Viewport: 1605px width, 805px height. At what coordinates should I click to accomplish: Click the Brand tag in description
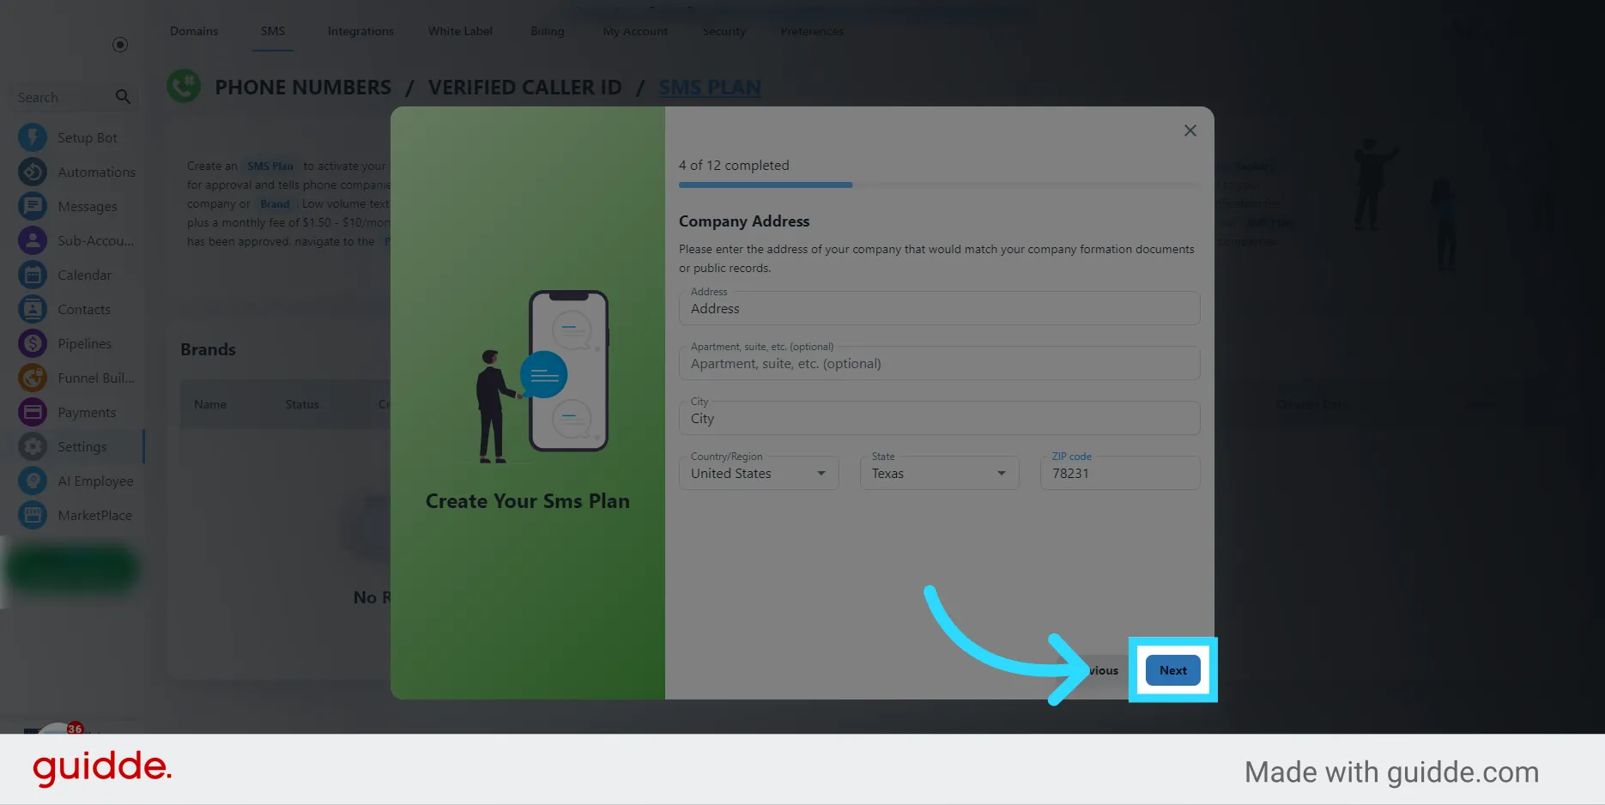(275, 203)
